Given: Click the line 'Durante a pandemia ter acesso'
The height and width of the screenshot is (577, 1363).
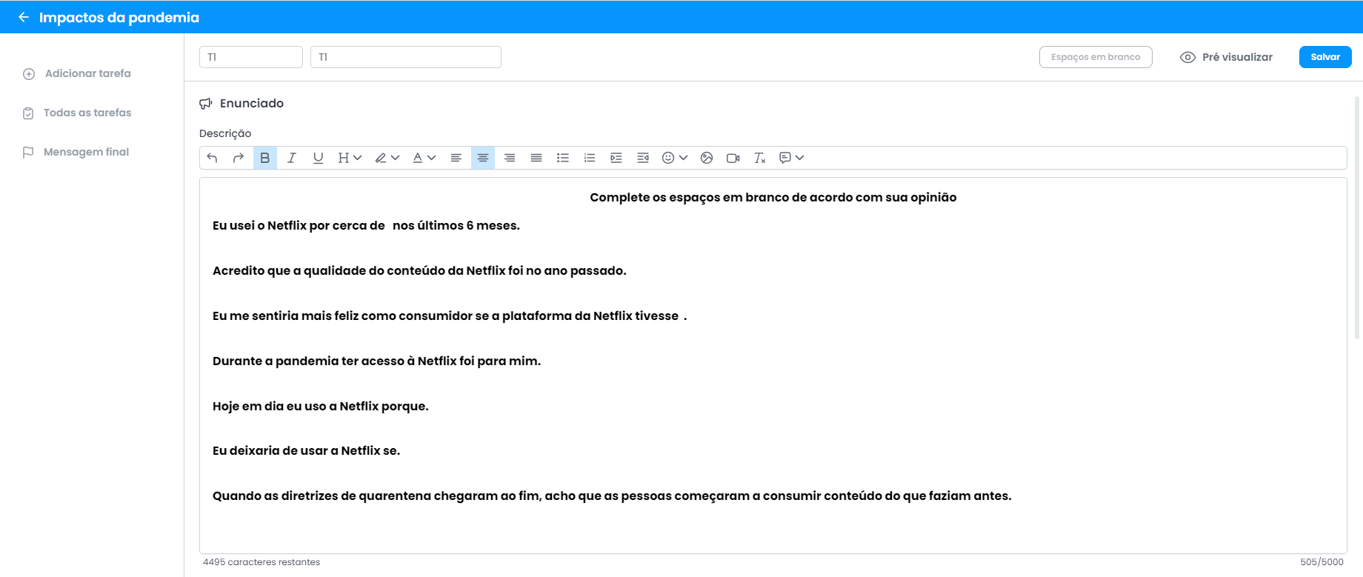Looking at the screenshot, I should tap(376, 361).
